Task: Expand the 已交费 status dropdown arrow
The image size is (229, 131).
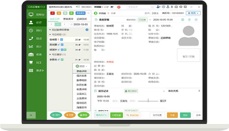Action: [150, 20]
